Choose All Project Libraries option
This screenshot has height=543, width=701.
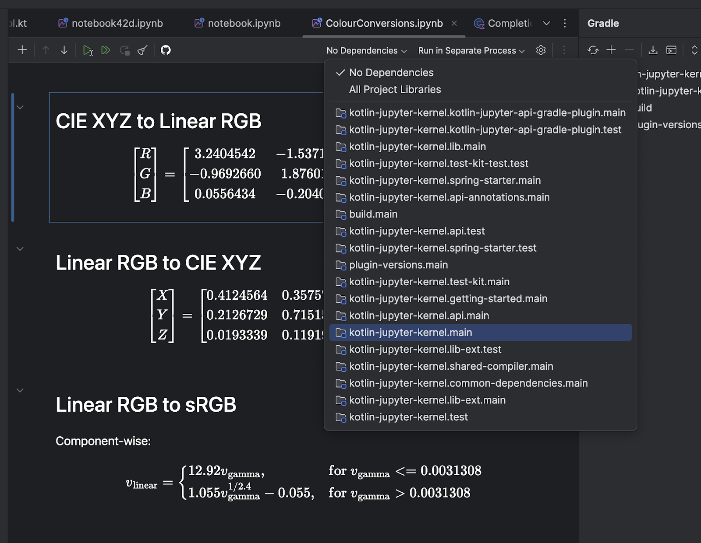[480, 90]
